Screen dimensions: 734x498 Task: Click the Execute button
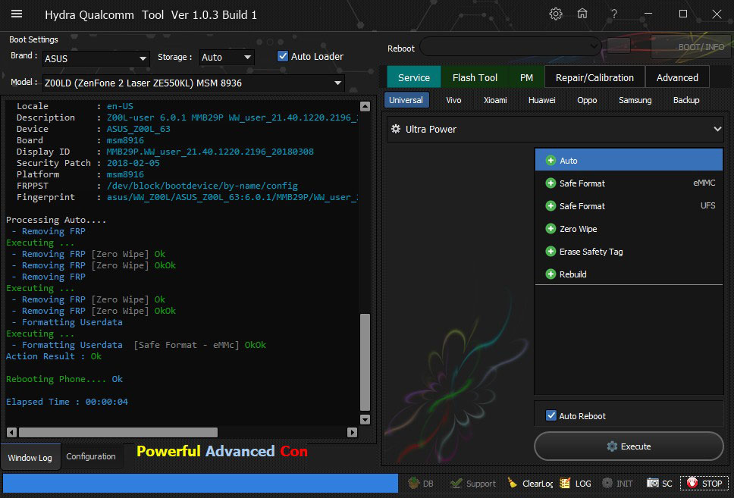click(x=629, y=446)
